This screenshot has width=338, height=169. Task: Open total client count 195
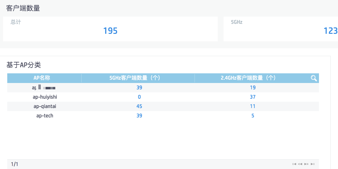(x=110, y=31)
